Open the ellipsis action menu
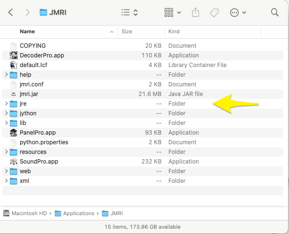The width and height of the screenshot is (289, 234). (x=238, y=13)
